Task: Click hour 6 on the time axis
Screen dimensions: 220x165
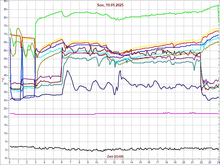Action: 62,162
